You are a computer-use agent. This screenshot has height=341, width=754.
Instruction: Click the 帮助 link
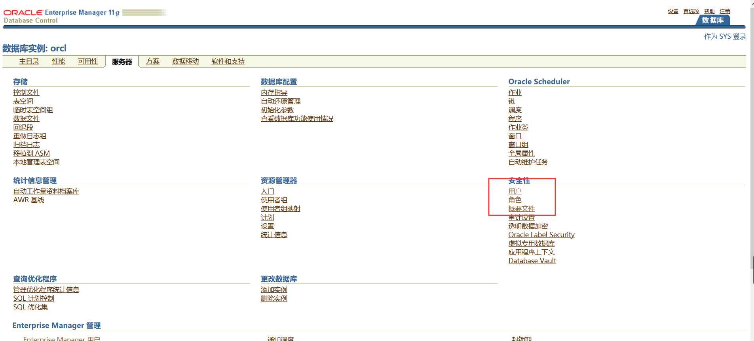(709, 11)
